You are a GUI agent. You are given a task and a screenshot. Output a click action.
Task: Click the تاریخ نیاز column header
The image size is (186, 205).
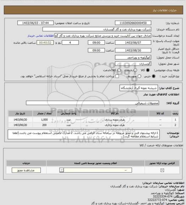click(x=20, y=113)
